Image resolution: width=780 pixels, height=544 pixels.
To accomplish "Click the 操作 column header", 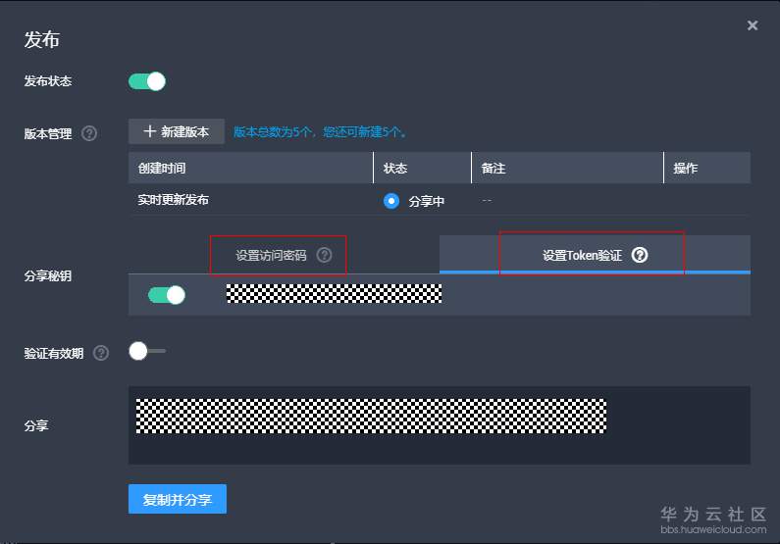I will tap(706, 168).
